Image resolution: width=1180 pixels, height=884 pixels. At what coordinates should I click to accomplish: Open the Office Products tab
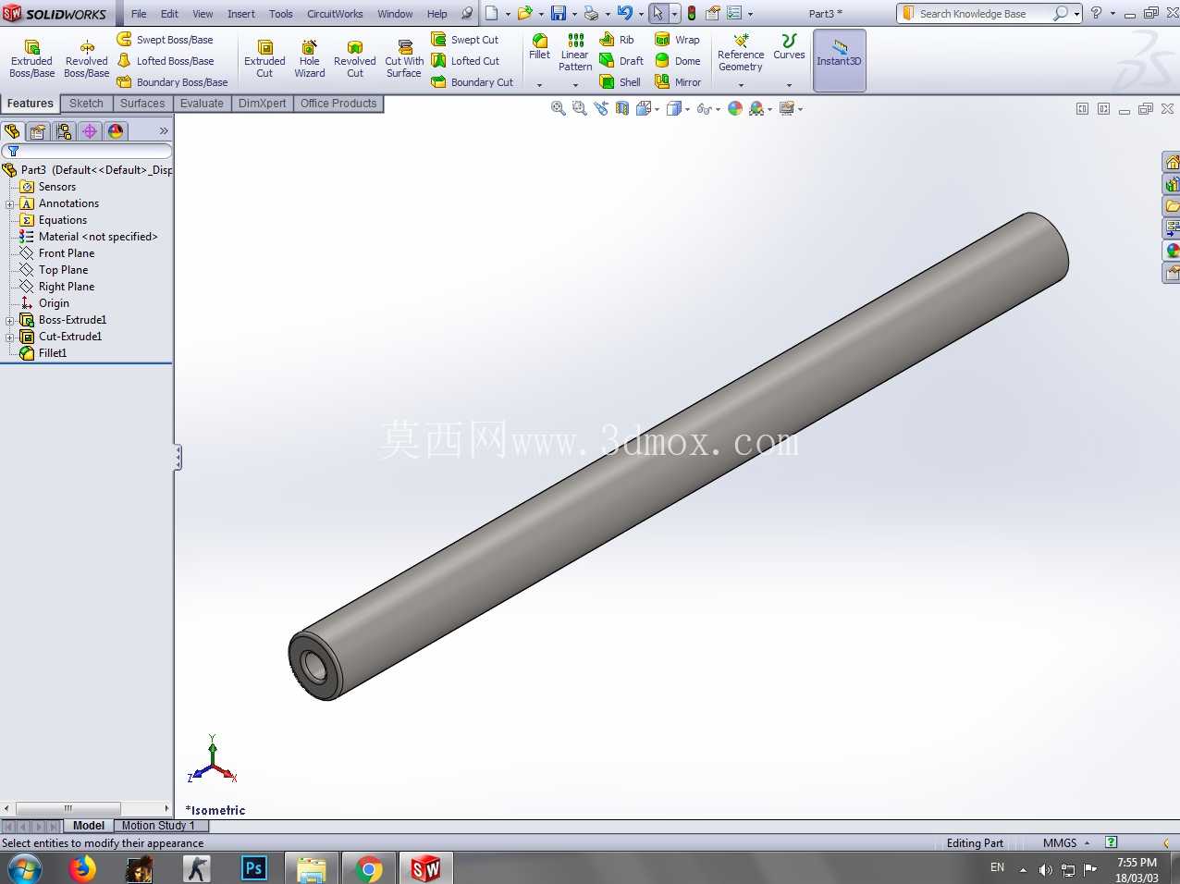point(338,104)
